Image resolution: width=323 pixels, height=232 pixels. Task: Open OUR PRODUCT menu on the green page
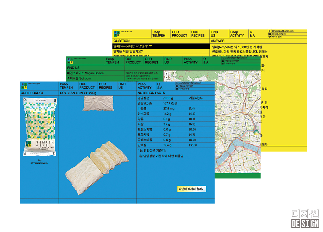(133, 61)
